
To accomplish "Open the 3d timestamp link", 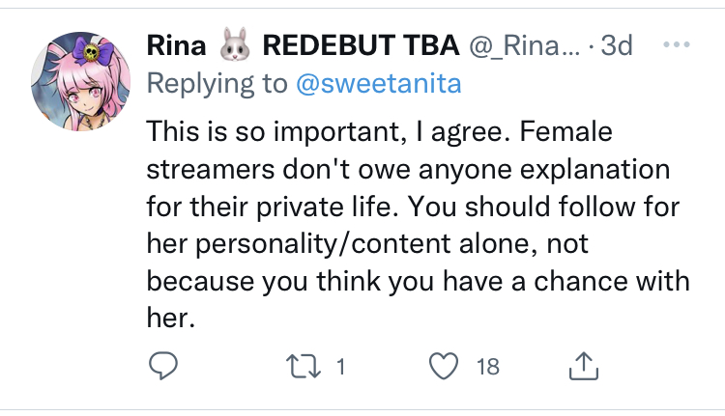I will pos(616,45).
